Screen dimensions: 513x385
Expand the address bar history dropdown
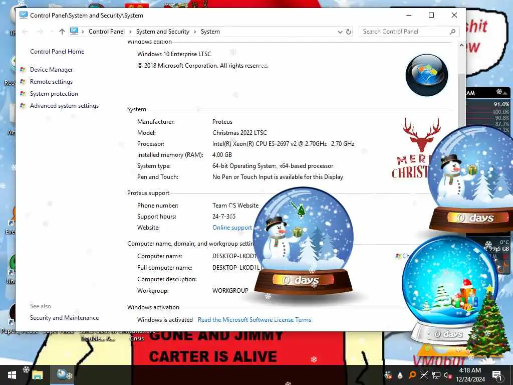click(340, 32)
